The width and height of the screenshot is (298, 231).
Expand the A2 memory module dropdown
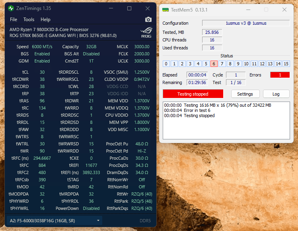55,221
